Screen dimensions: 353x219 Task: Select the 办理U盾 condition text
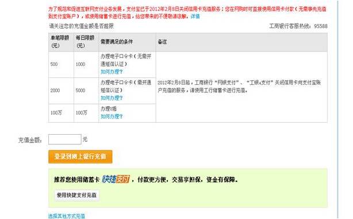pos(109,109)
